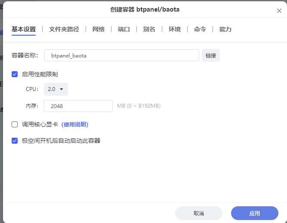Click the MB (0 ~ 8192MB) hint text

(x=139, y=106)
